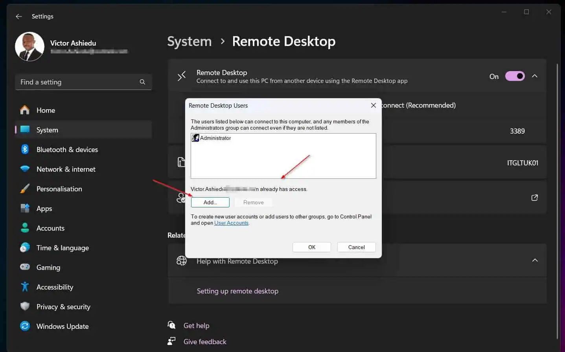Click the Bluetooth icon in sidebar
This screenshot has height=352, width=565.
click(25, 149)
